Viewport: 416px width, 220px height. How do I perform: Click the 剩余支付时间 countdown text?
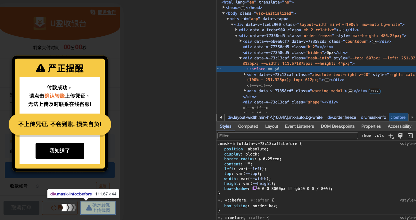[60, 47]
